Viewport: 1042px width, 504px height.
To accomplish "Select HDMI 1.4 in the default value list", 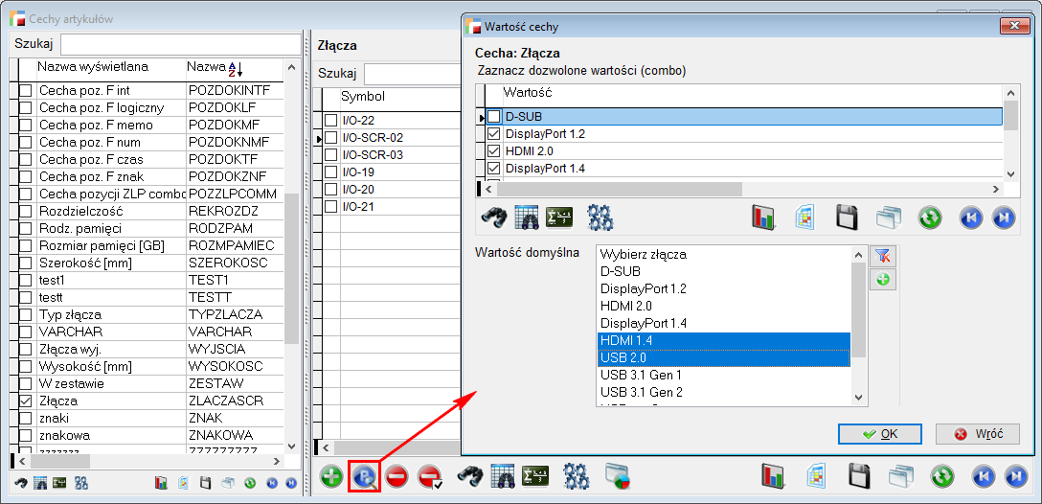I will pyautogui.click(x=724, y=340).
